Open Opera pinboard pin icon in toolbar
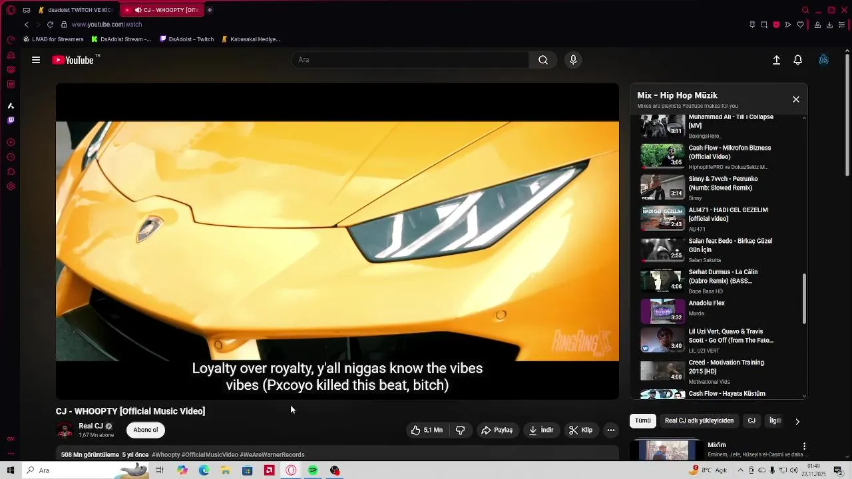The width and height of the screenshot is (852, 479). click(752, 25)
